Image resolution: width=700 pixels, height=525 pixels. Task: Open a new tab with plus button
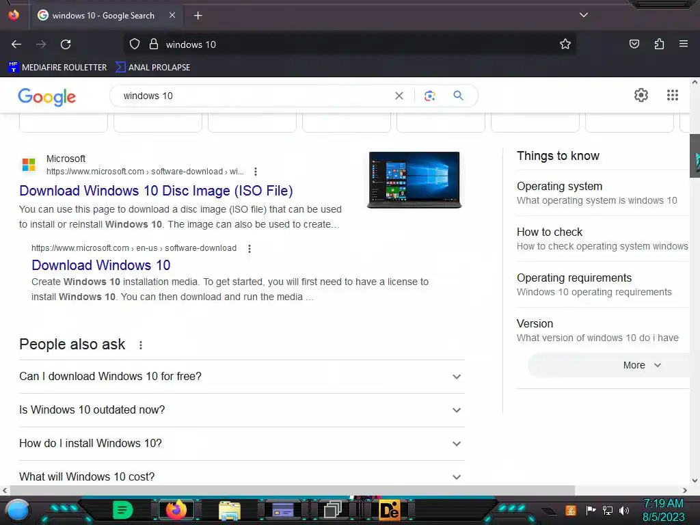tap(198, 16)
